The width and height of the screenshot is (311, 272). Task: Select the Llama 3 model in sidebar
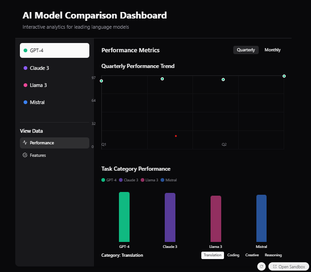click(x=55, y=85)
